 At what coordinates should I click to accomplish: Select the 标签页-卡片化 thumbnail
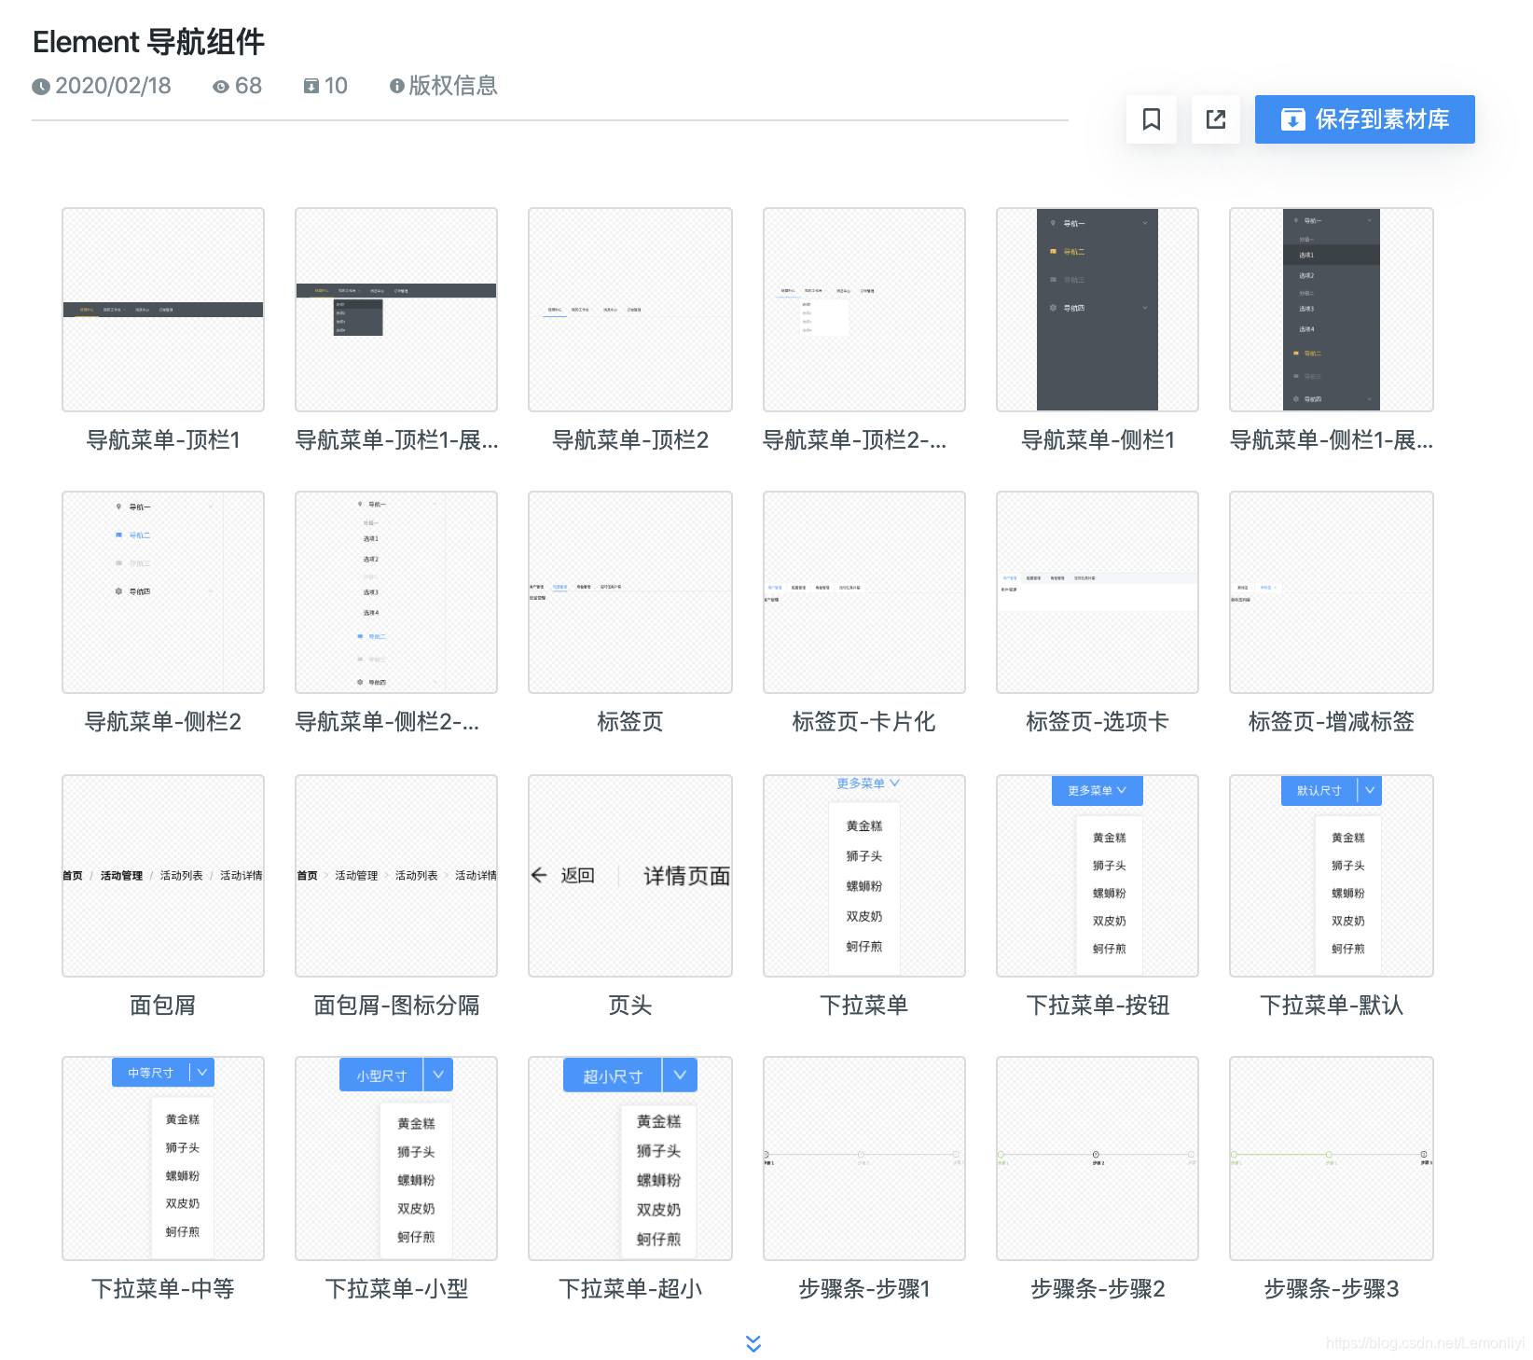tap(864, 592)
